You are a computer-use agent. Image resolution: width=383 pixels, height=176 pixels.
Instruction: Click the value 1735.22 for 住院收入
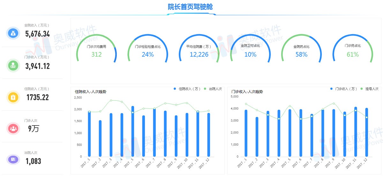pyautogui.click(x=38, y=98)
